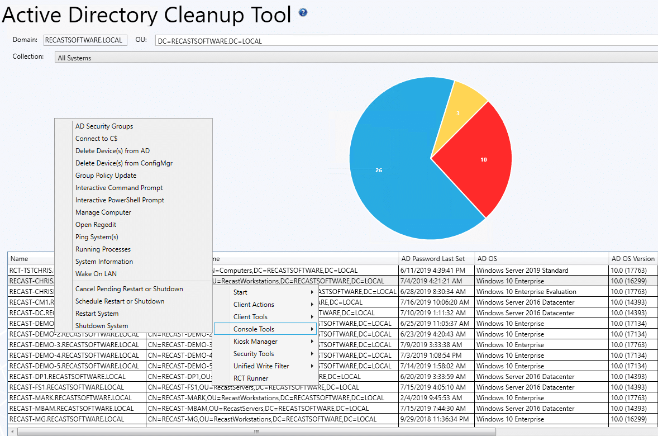The image size is (658, 436).
Task: Click the Domain input field
Action: tap(85, 40)
